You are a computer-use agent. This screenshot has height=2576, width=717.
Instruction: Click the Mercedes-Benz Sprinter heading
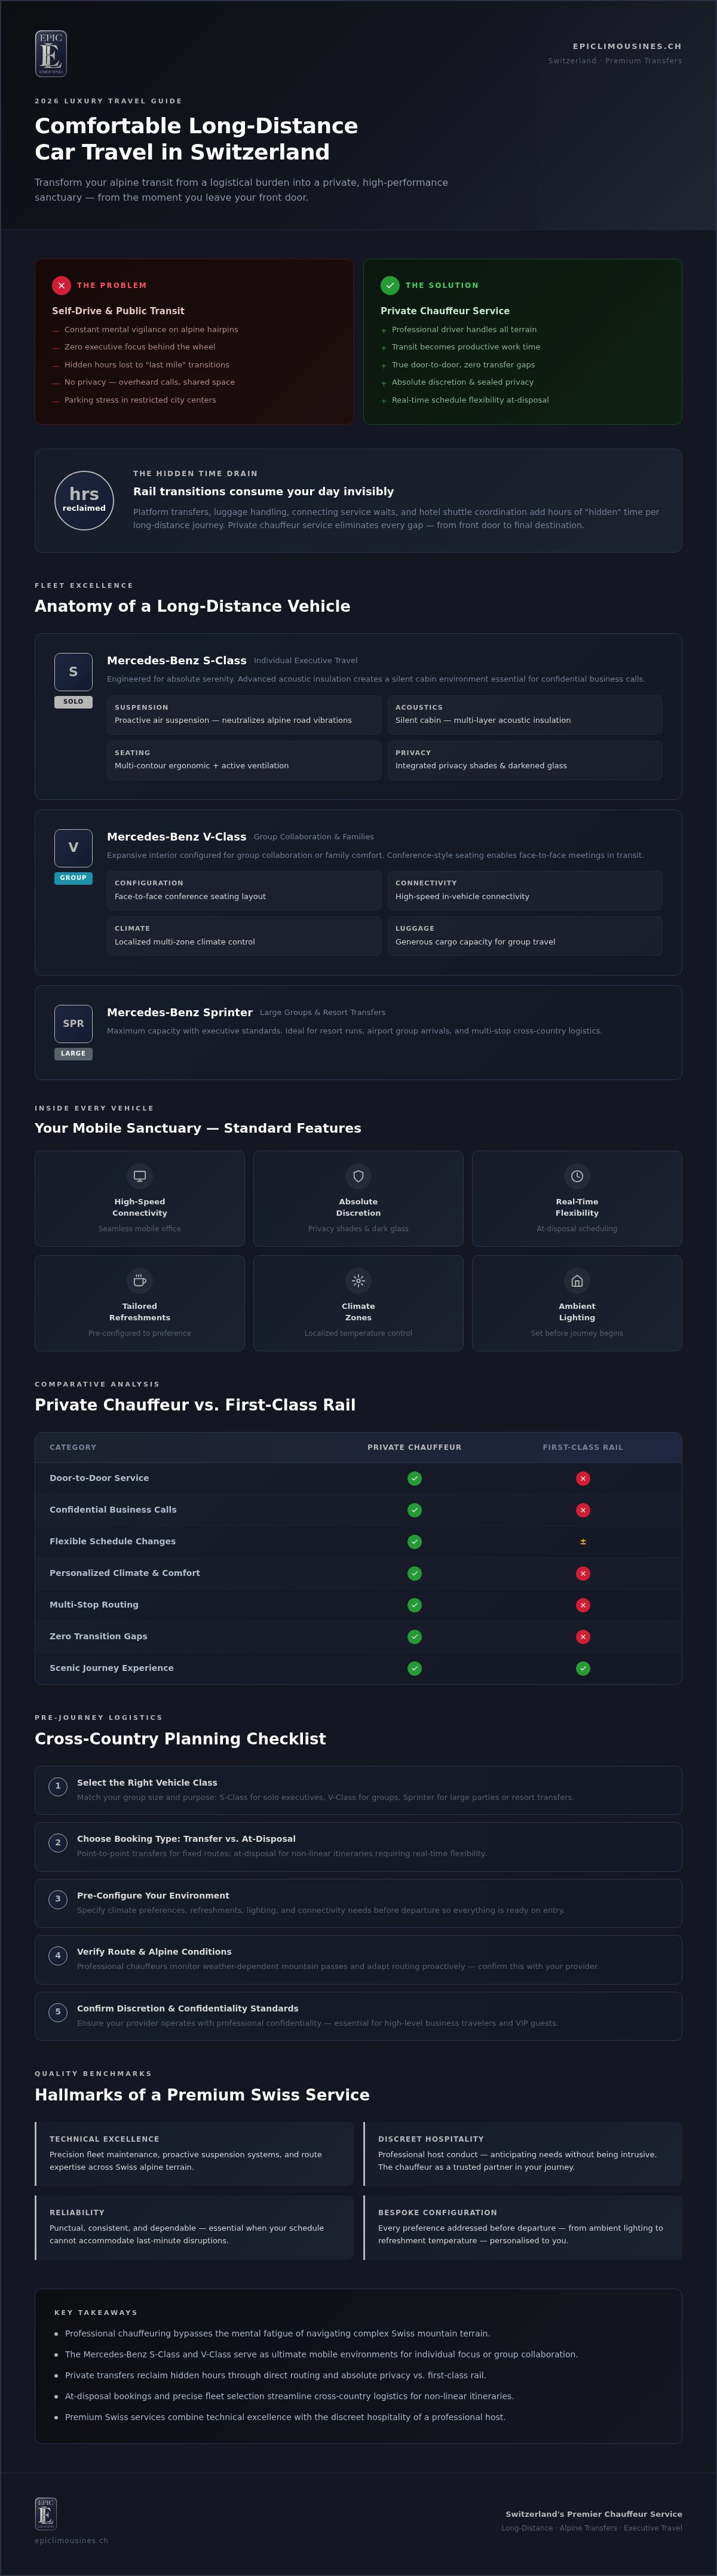(180, 1012)
